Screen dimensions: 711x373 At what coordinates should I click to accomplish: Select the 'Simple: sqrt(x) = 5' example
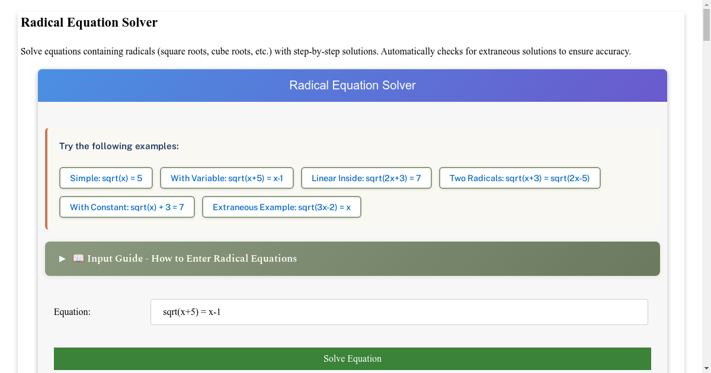click(106, 178)
